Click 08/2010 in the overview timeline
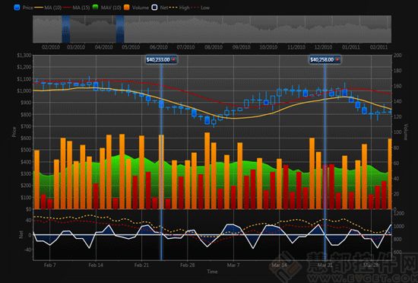Screen dimensions: 418x283 point(214,47)
